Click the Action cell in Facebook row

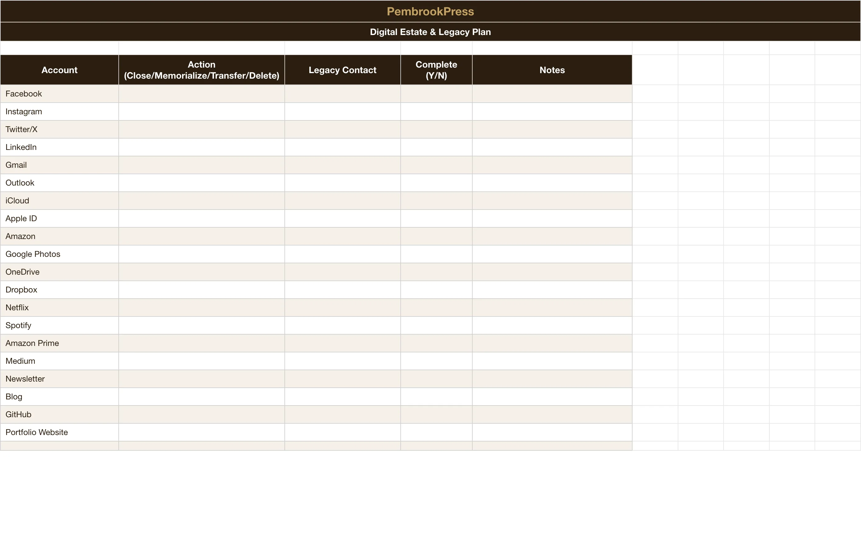tap(202, 94)
